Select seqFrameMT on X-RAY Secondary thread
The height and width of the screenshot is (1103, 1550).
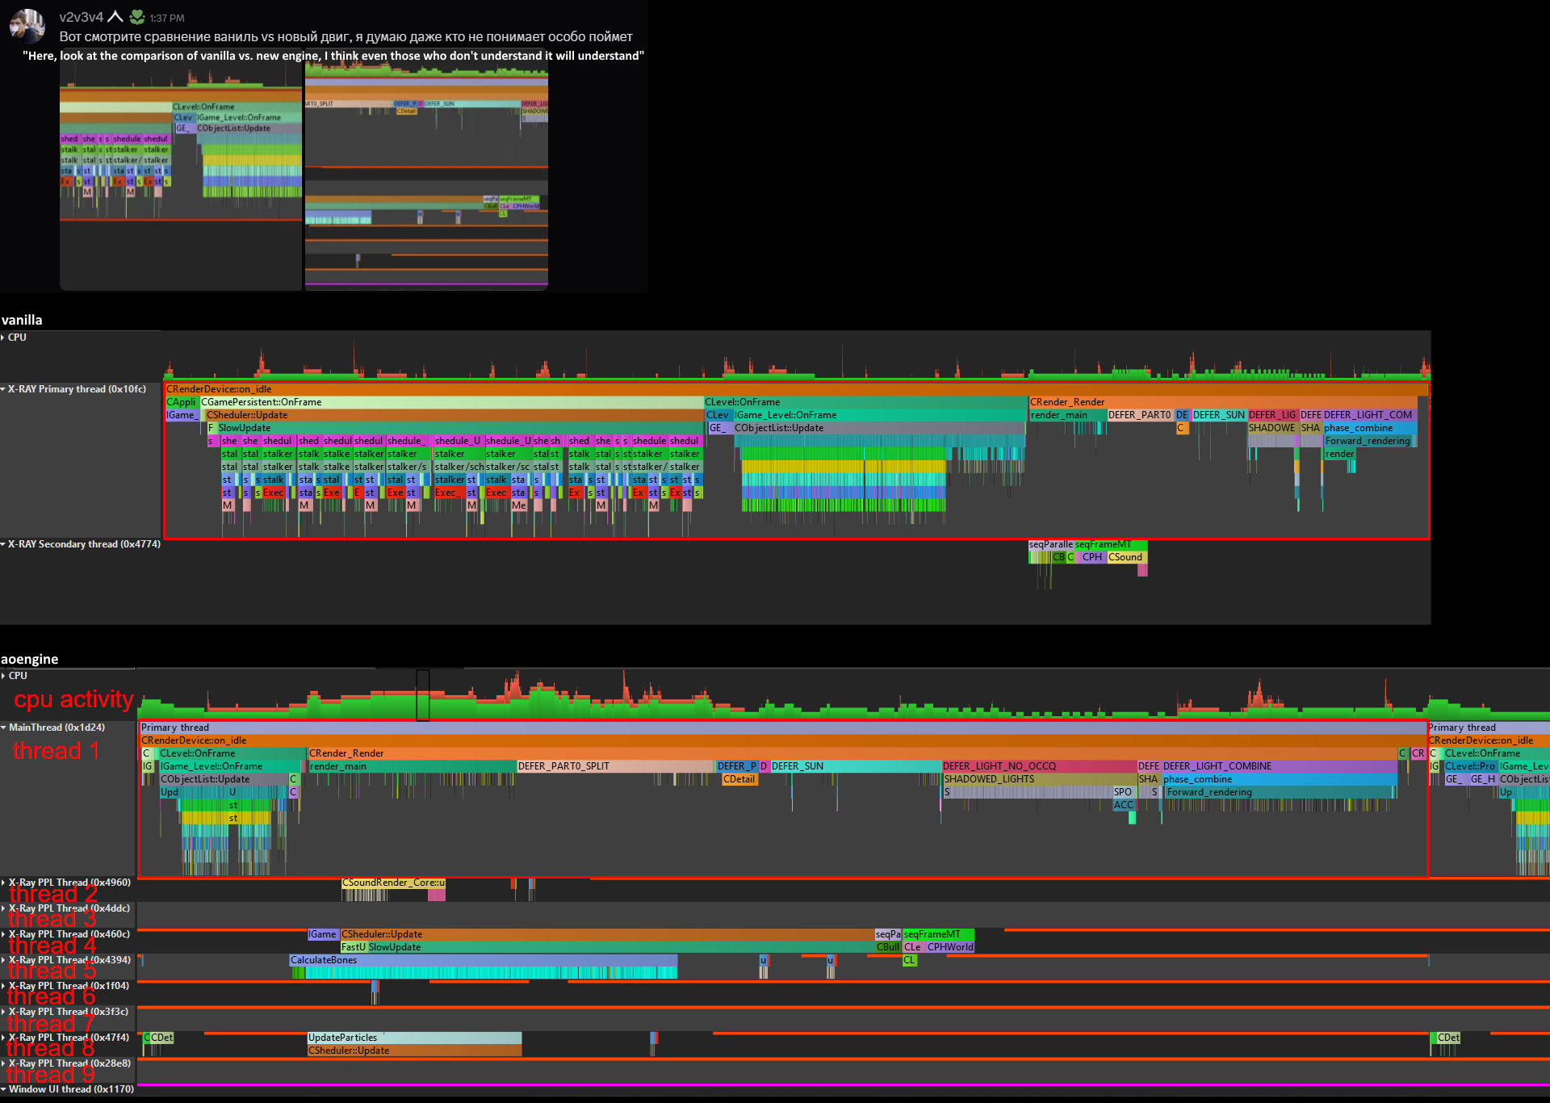point(1110,544)
